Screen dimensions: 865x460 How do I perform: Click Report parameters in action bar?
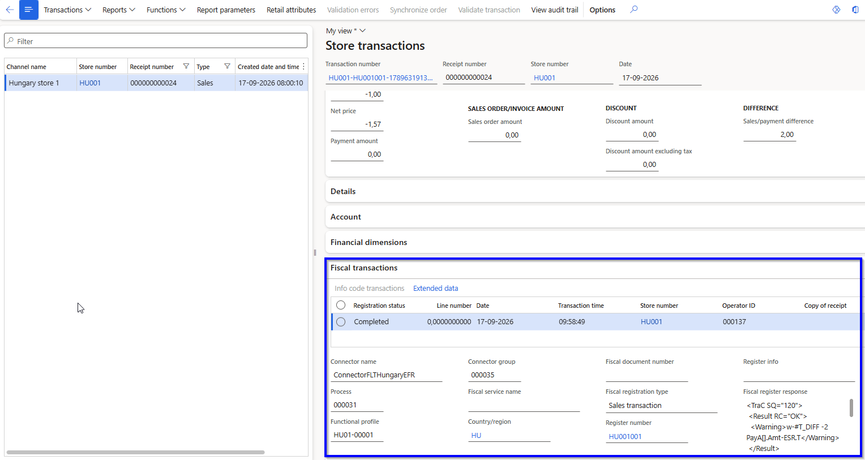pos(226,10)
